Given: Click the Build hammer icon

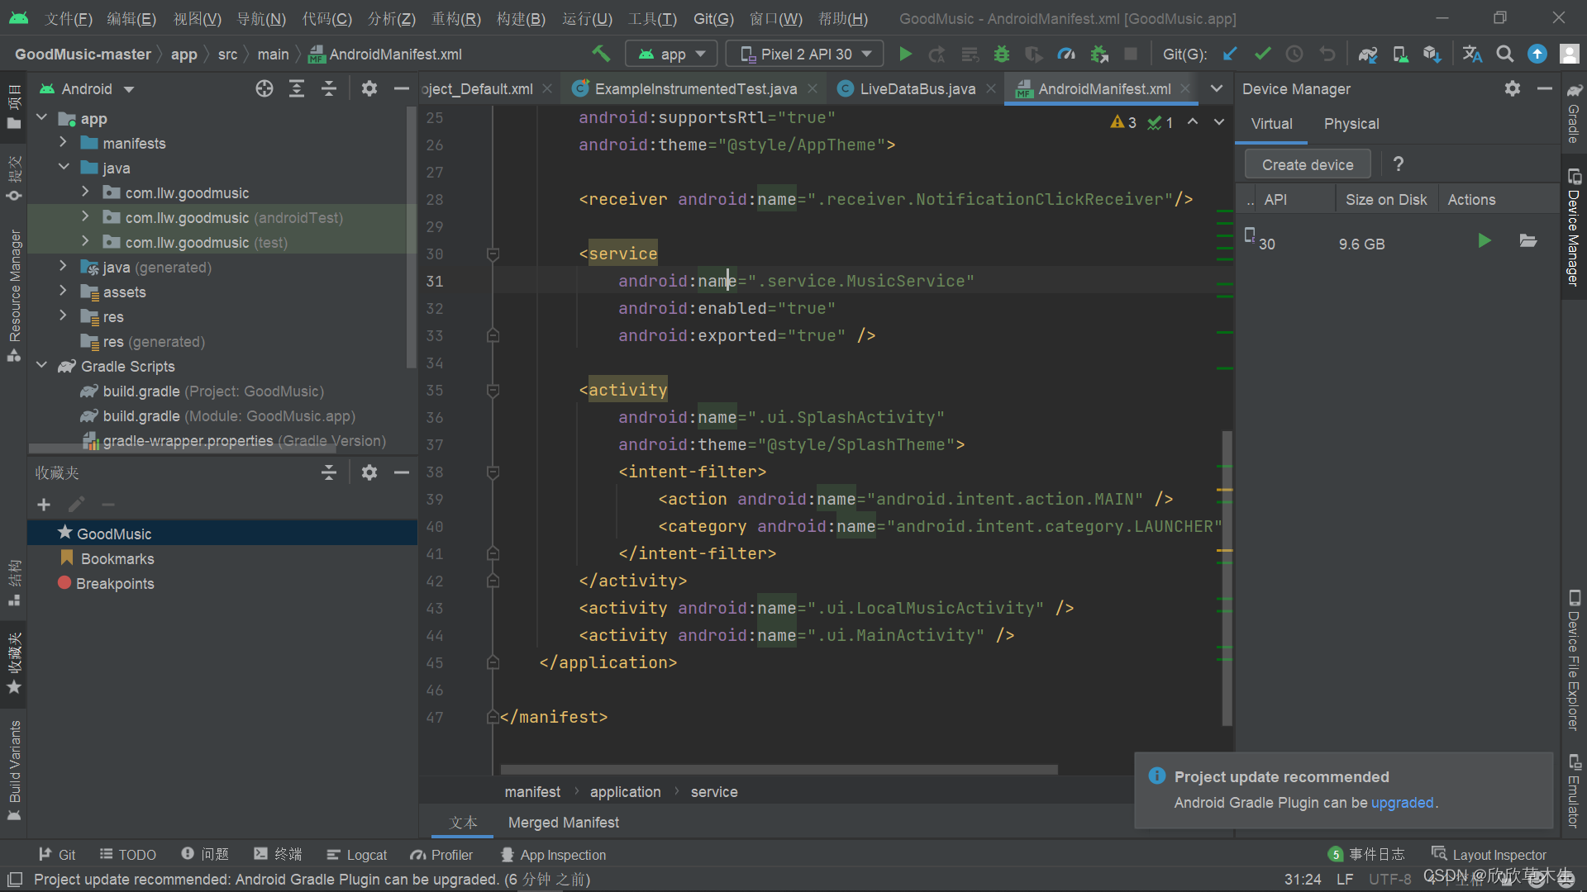Looking at the screenshot, I should click(x=601, y=55).
